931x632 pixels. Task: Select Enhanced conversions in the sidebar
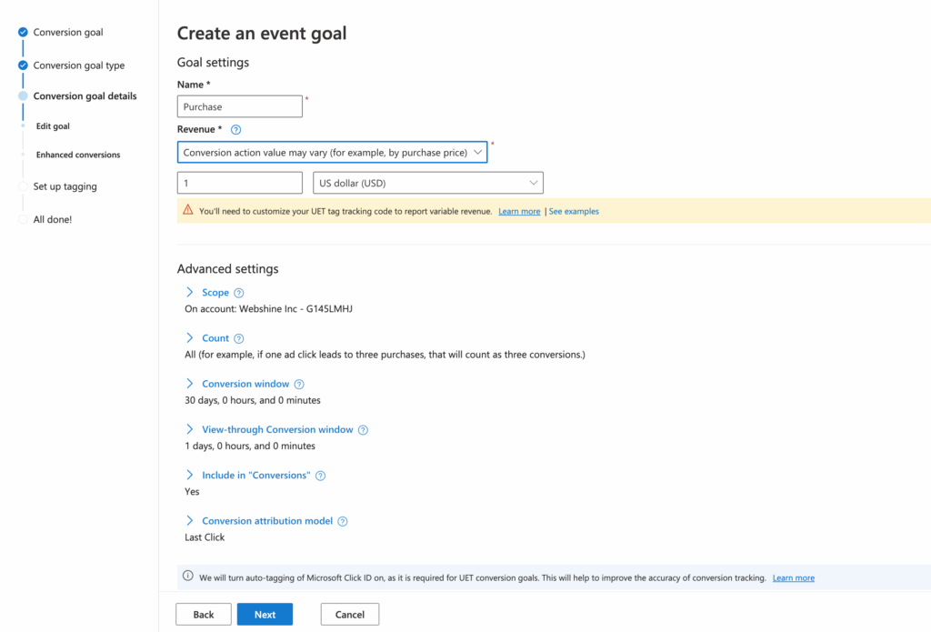pyautogui.click(x=78, y=155)
